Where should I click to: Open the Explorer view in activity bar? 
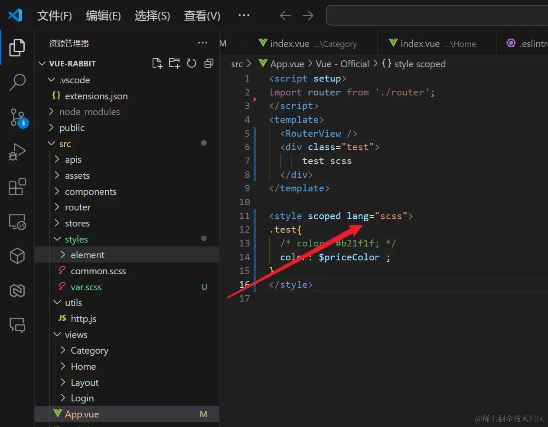17,48
